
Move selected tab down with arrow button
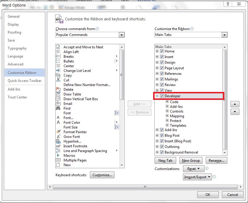click(x=235, y=112)
